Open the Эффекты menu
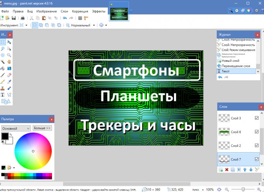Screen dimensions: 264x192 [99, 11]
